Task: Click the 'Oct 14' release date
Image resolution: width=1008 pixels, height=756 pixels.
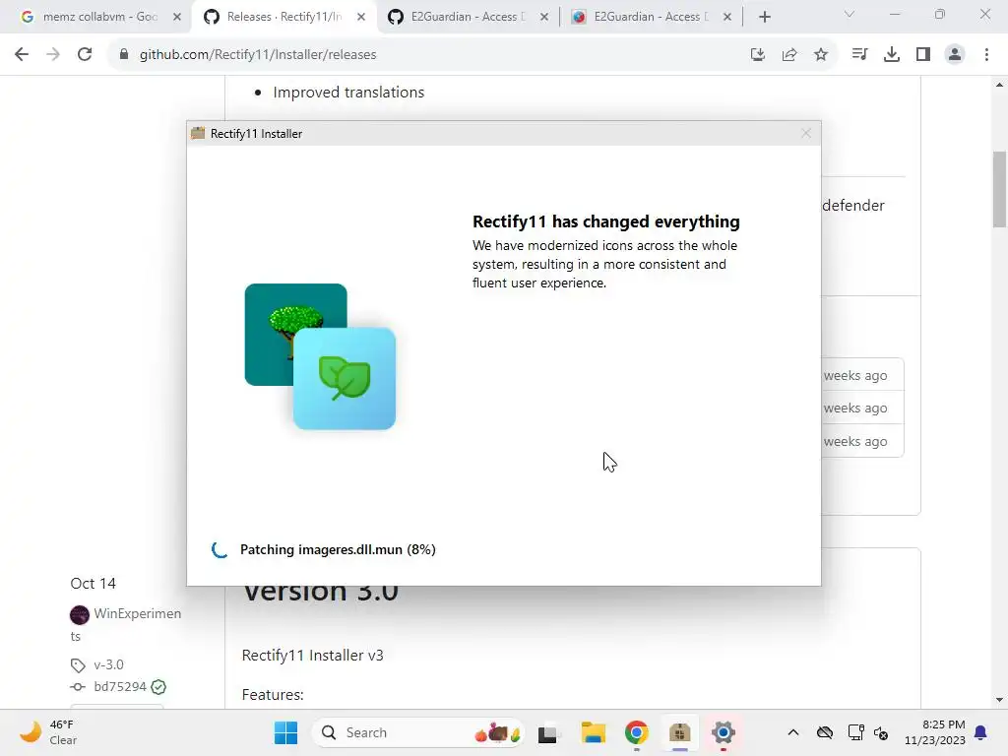Action: click(x=94, y=583)
